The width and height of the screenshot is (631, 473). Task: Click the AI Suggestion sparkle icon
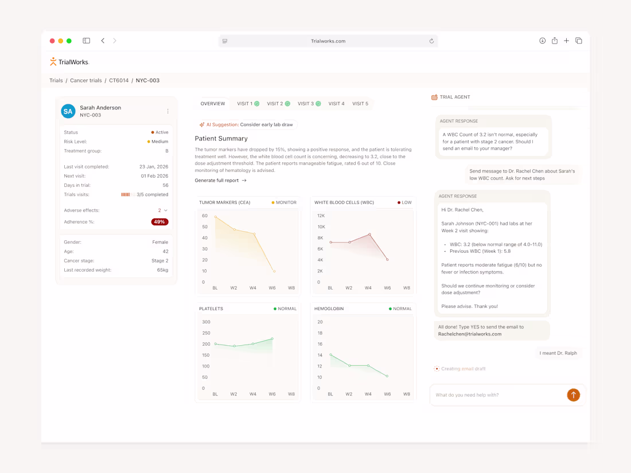(x=202, y=124)
